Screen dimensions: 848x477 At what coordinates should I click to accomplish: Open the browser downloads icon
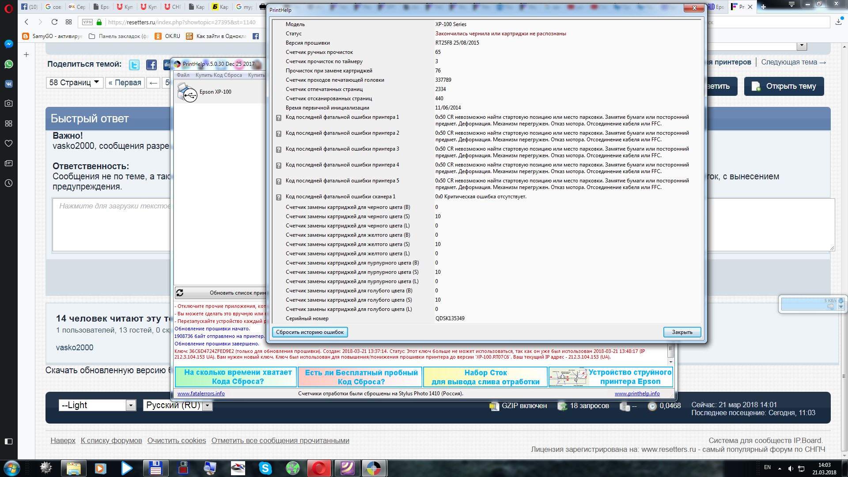[x=838, y=22]
